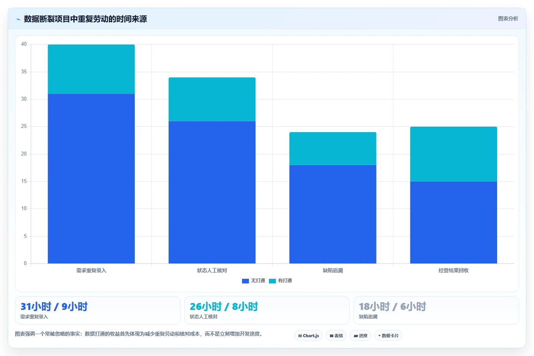This screenshot has height=356, width=534.
Task: Select the cyan bar segment for 经营结果回收
Action: tap(454, 154)
